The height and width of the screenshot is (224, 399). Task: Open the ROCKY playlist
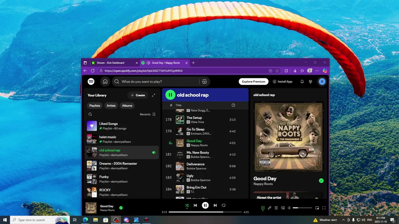tap(122, 192)
